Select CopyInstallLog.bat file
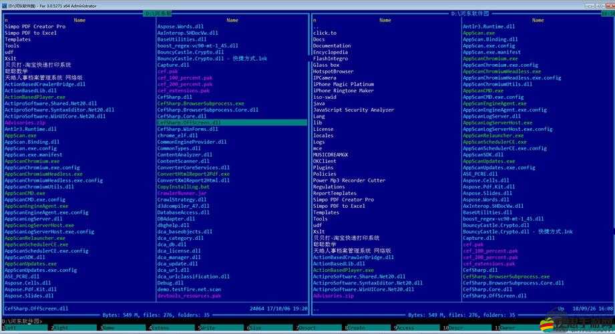 183,187
